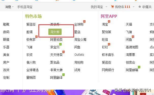
Task: Open 阿里翻译 link
Action: pos(56,78)
